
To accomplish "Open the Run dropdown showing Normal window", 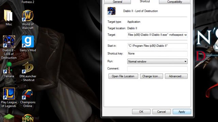I will (157, 61).
